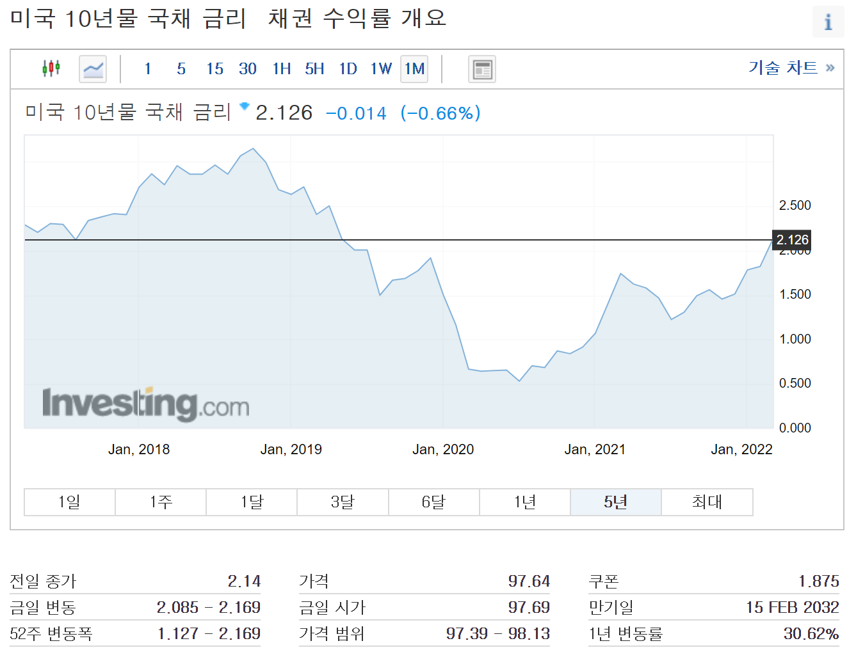Click the 2.500 y-axis label

795,205
